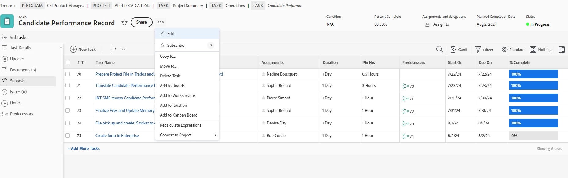Open the Gantt chart view
This screenshot has height=178, width=568.
(x=459, y=50)
